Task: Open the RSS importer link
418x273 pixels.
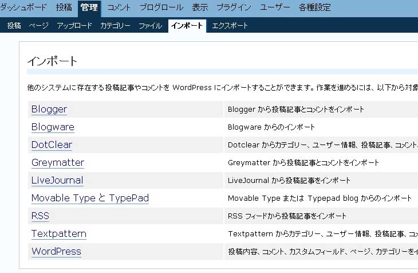Action: (x=40, y=216)
